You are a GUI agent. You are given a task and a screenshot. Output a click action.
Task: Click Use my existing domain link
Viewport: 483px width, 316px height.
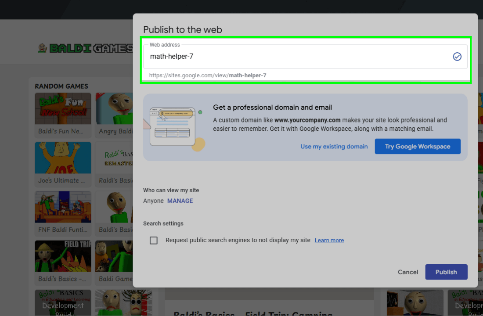(334, 147)
